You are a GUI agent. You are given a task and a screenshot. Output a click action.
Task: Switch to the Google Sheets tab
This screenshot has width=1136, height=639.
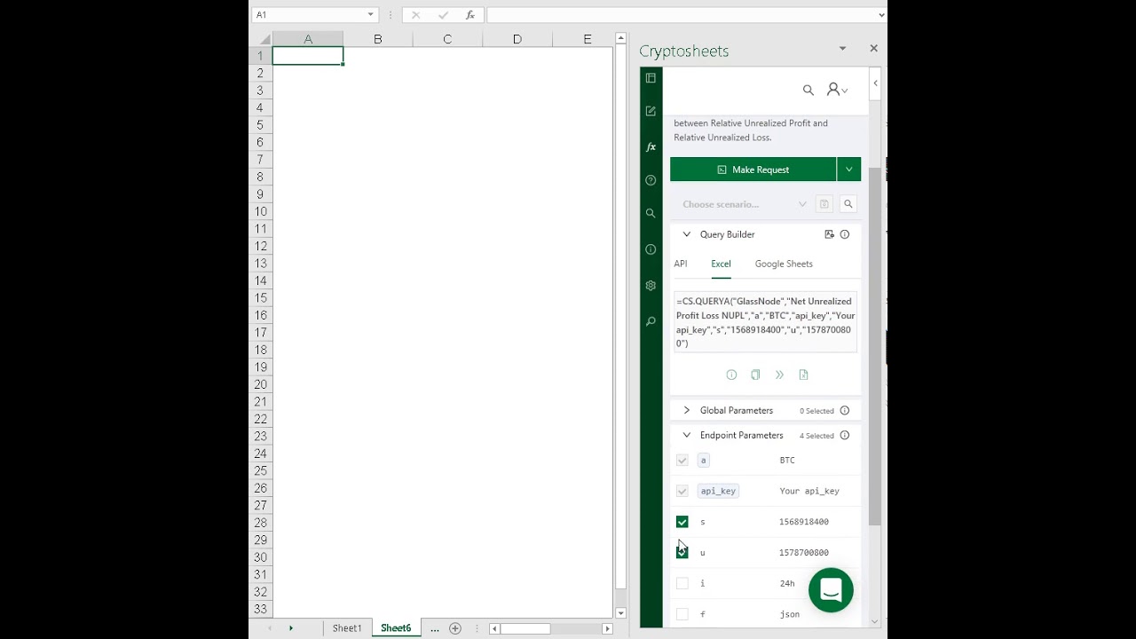coord(784,264)
